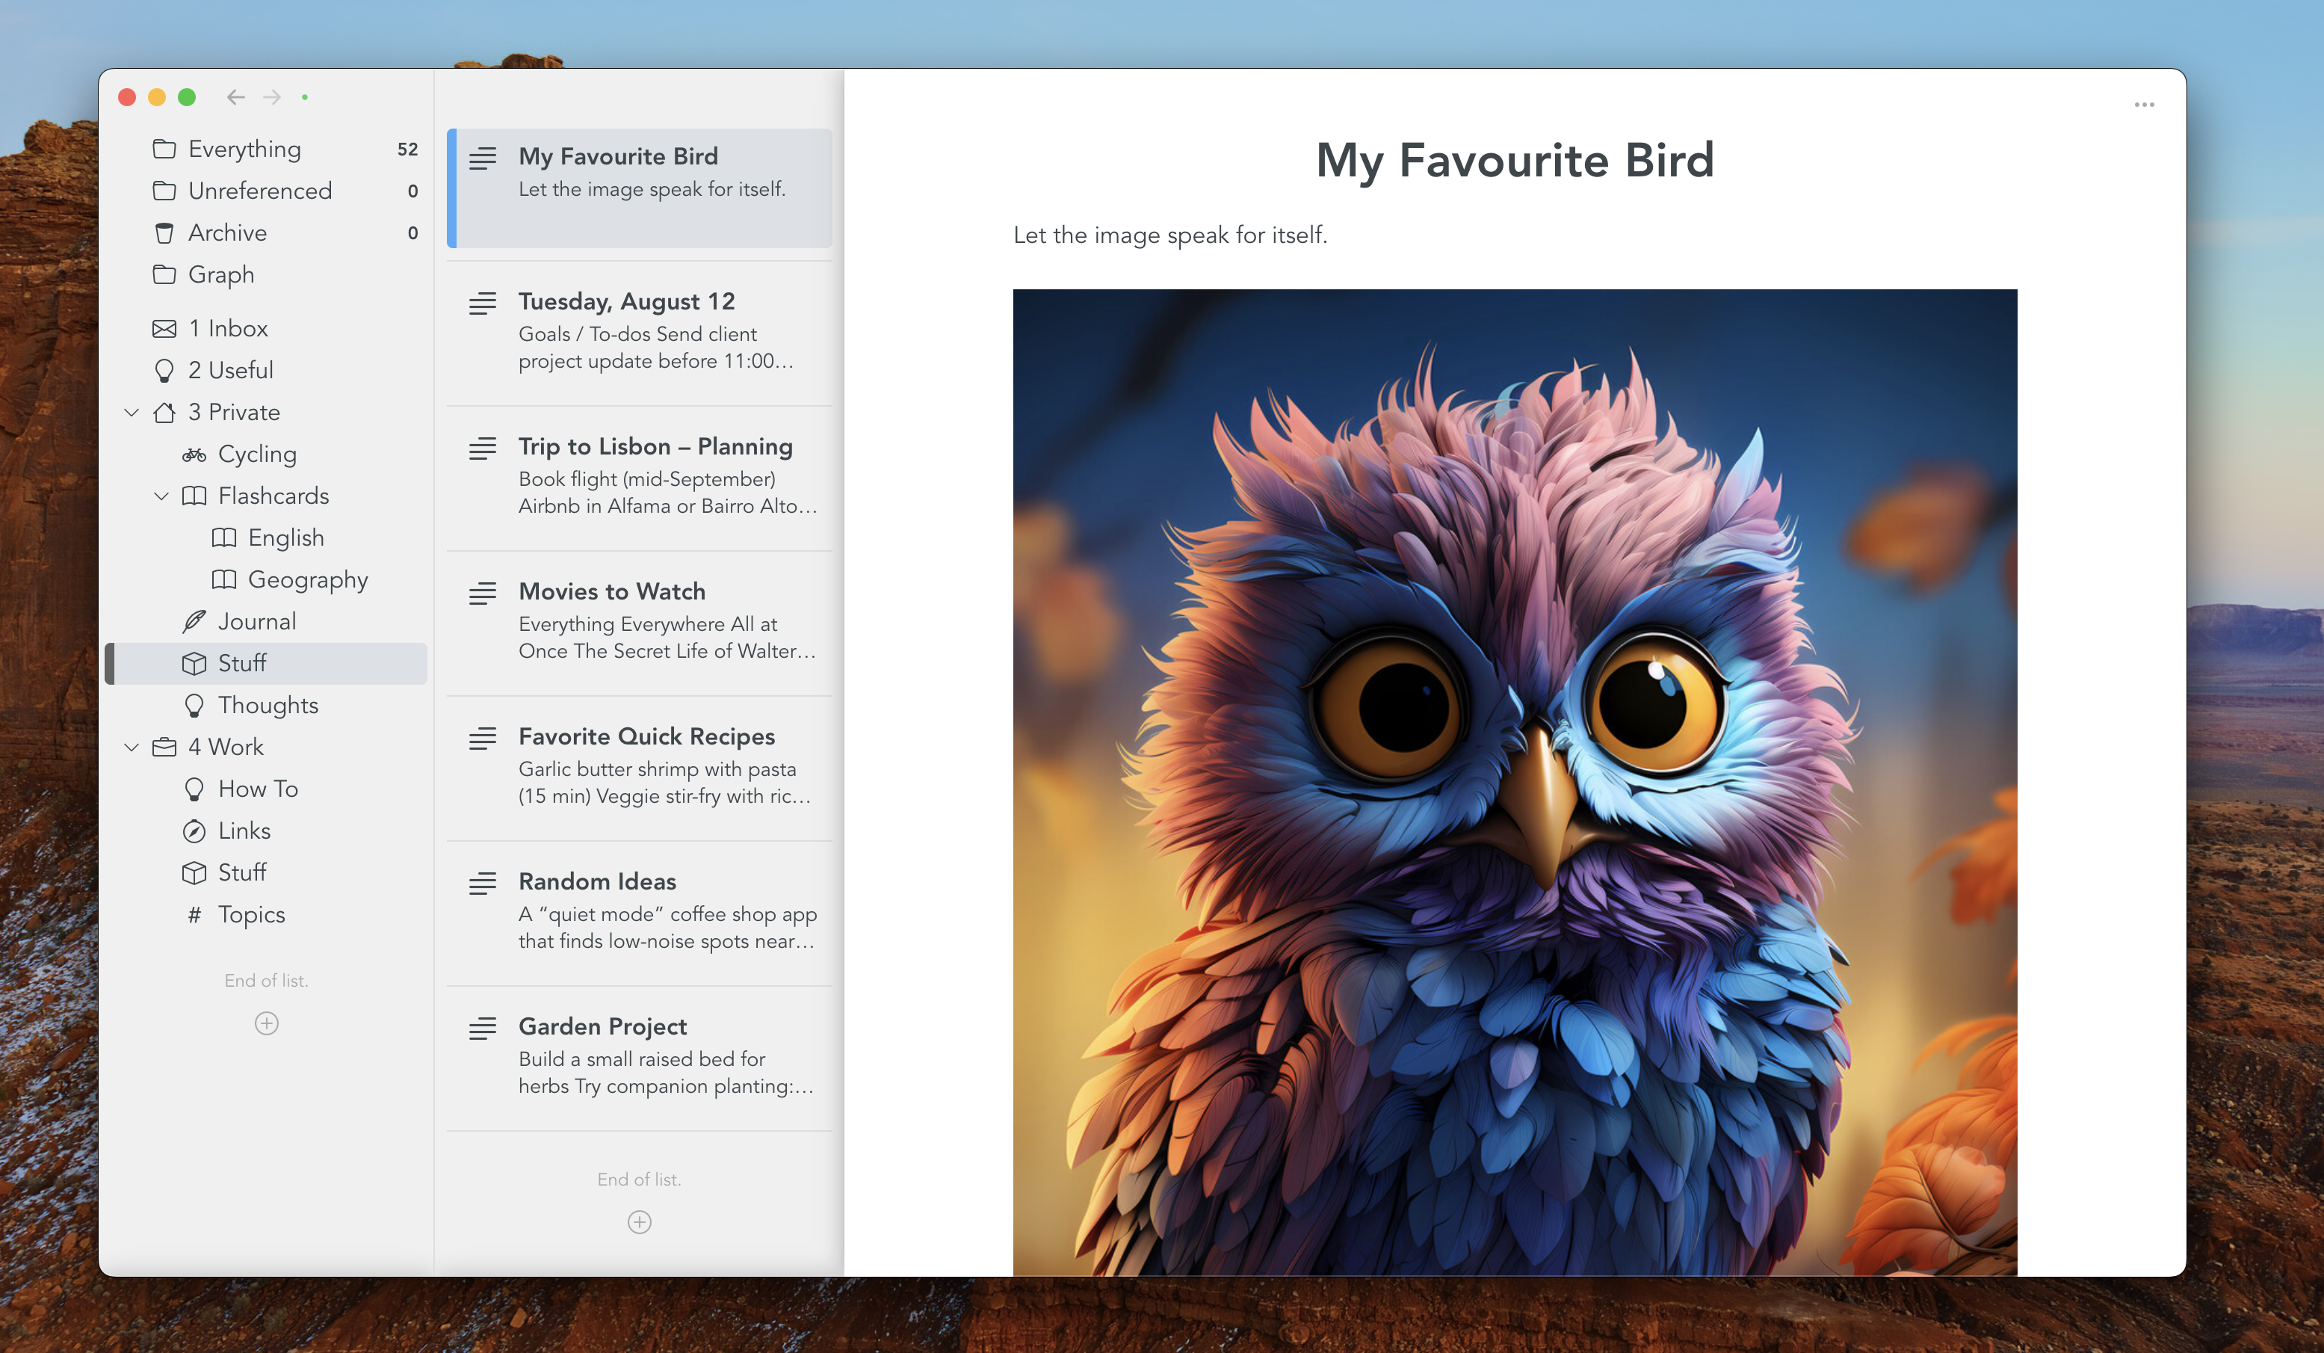The width and height of the screenshot is (2324, 1353).
Task: Open the three-dot more options menu
Action: pyautogui.click(x=2144, y=105)
